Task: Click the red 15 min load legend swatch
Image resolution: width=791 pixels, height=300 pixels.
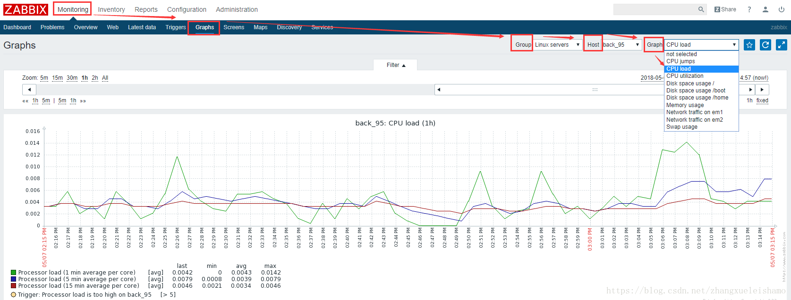Action: click(x=14, y=286)
